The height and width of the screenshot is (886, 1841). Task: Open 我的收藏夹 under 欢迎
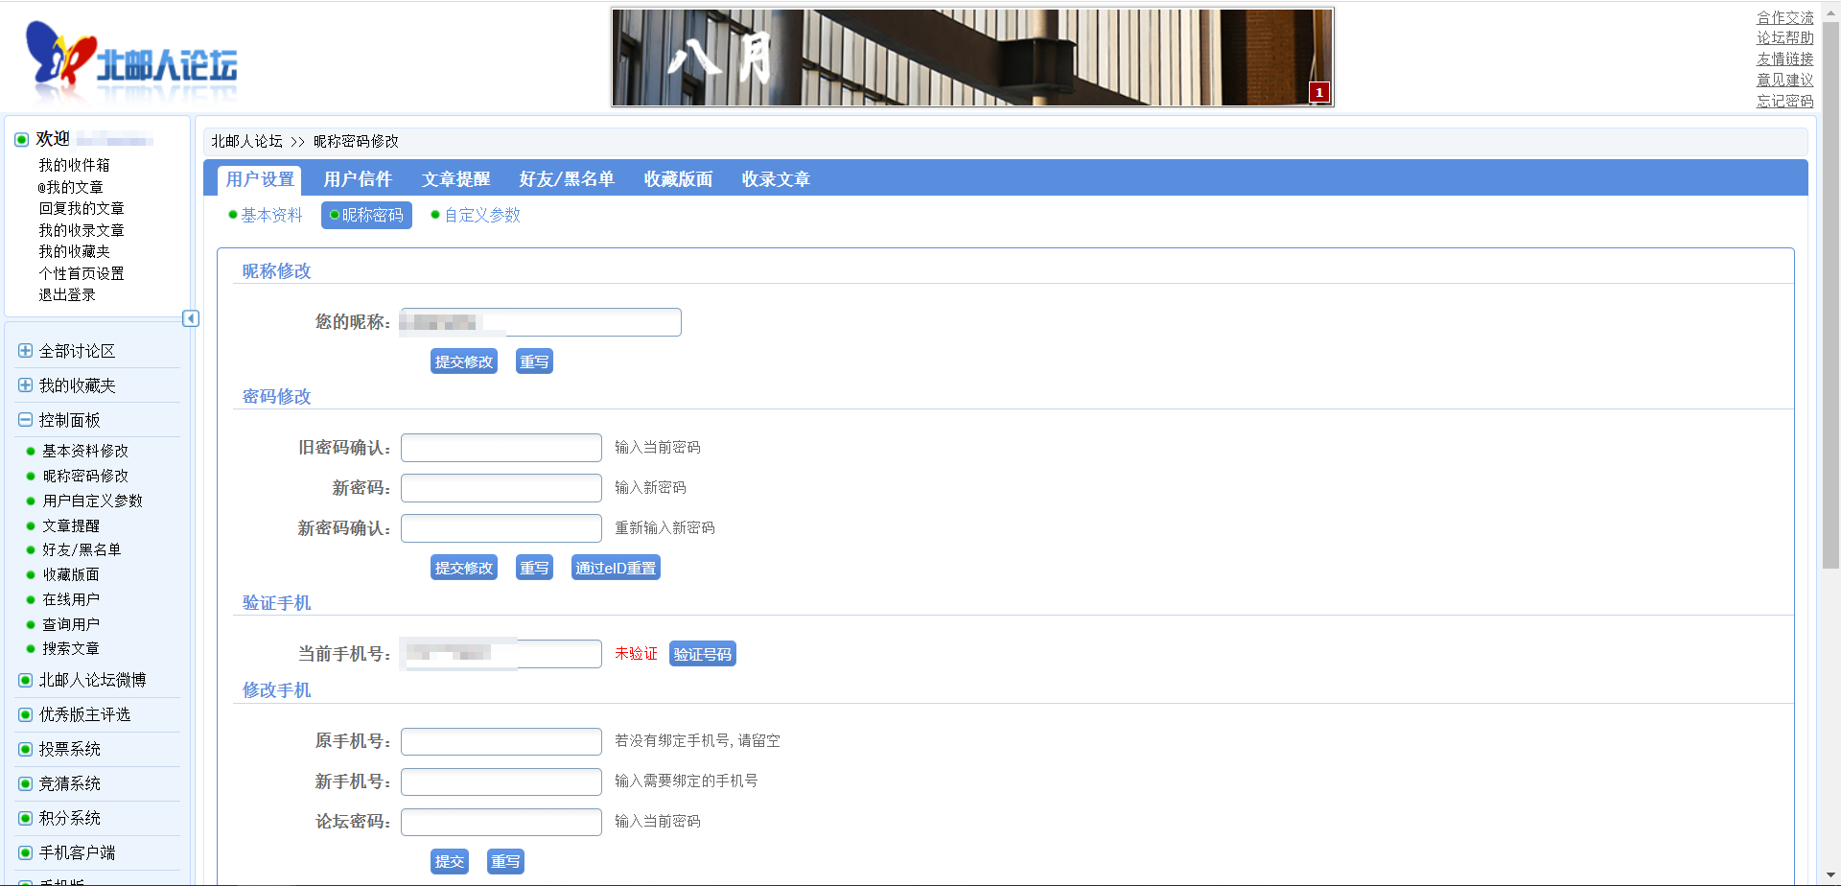pyautogui.click(x=74, y=251)
